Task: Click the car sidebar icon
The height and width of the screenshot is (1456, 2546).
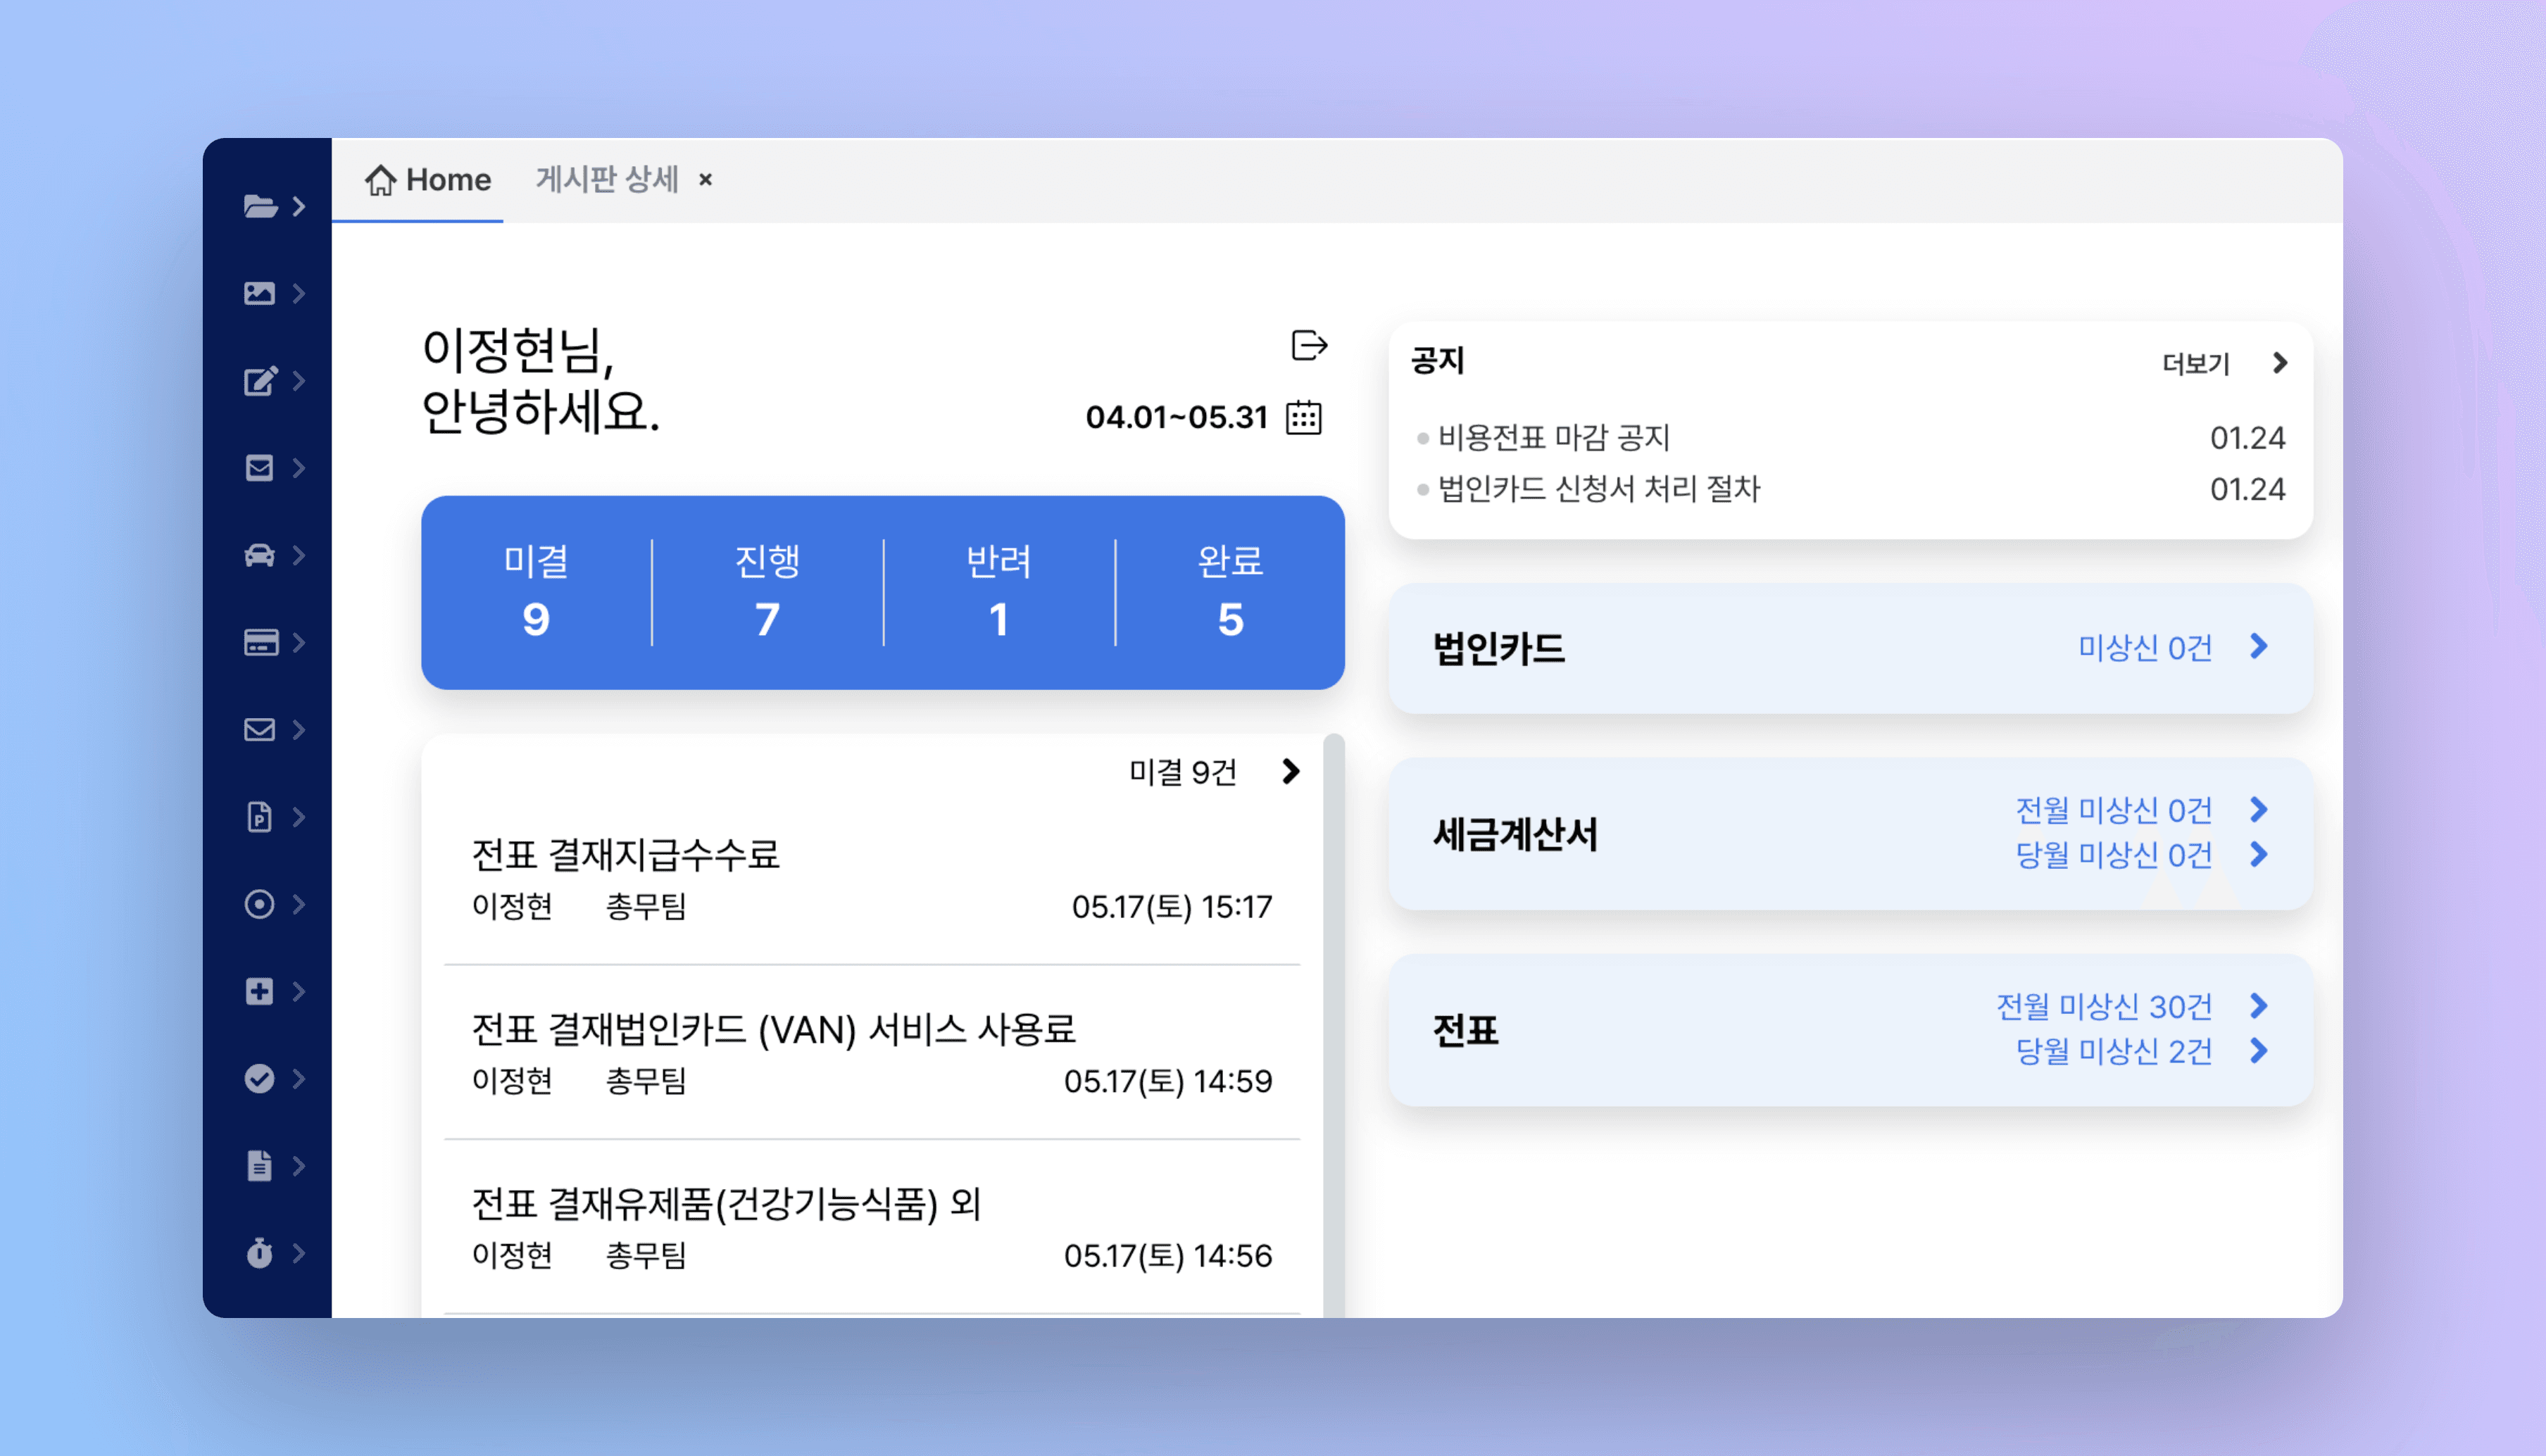Action: coord(260,555)
